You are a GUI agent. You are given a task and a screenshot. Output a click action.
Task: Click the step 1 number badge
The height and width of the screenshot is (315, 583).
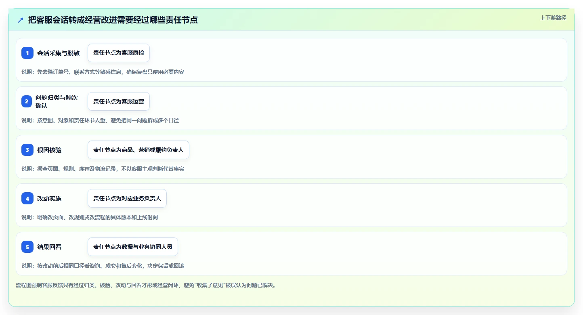[27, 53]
